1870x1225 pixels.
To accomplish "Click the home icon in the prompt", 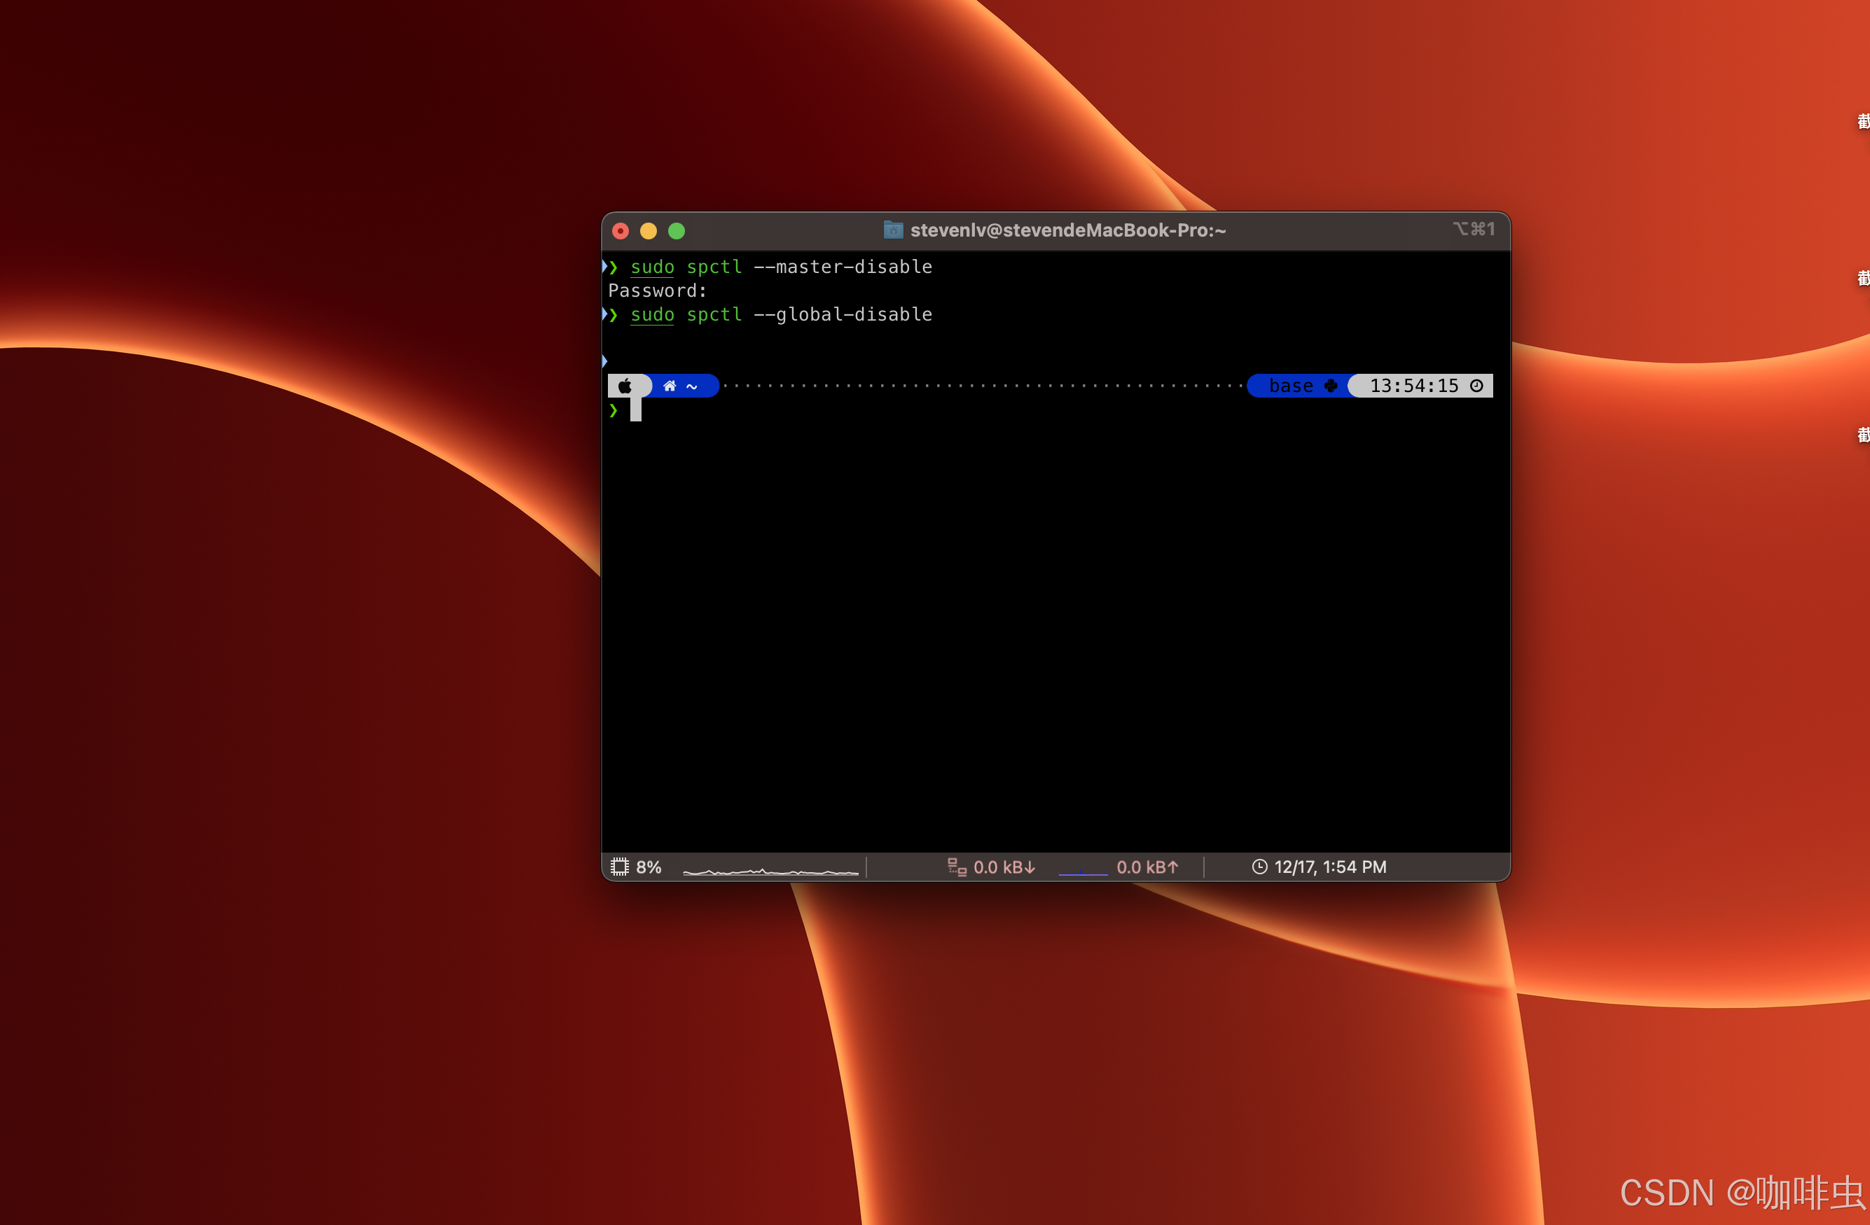I will coord(670,386).
